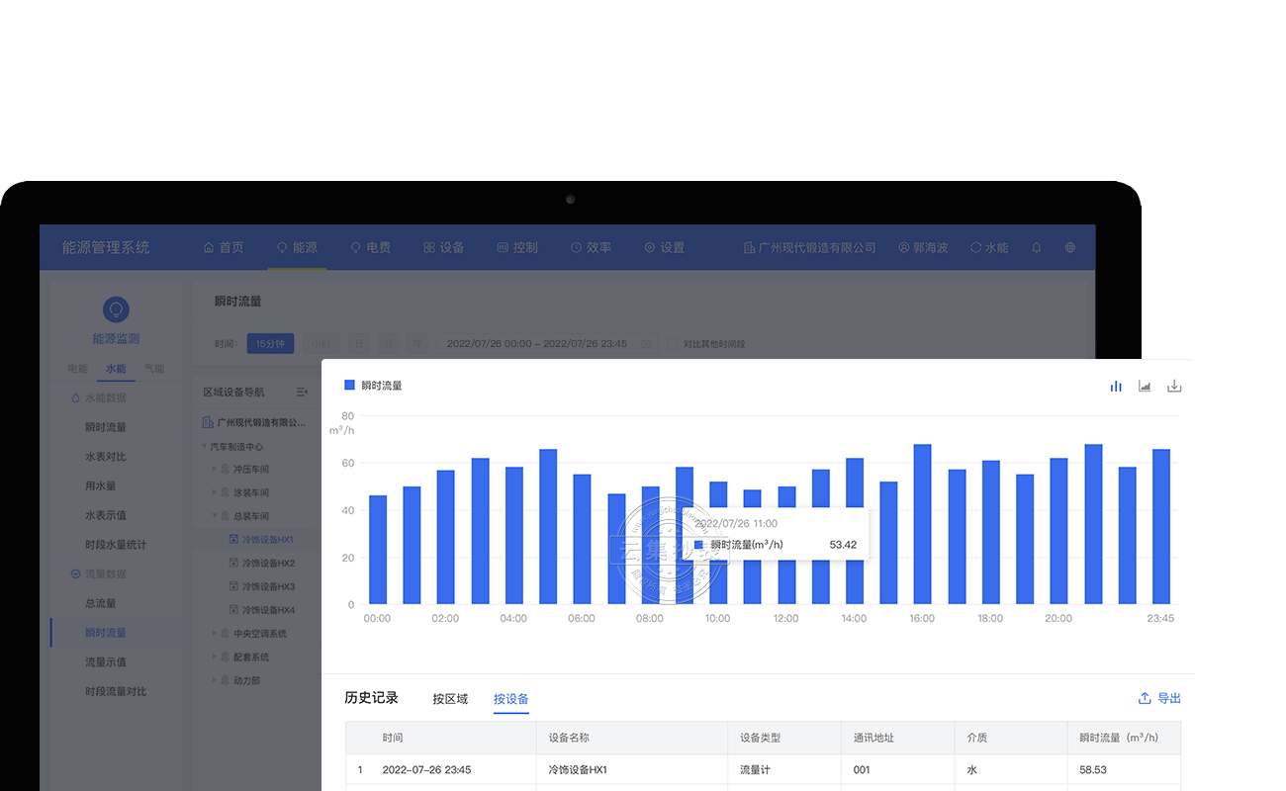Switch to the 按区域 tab
Screen dimensions: 1286x791
pyautogui.click(x=450, y=699)
